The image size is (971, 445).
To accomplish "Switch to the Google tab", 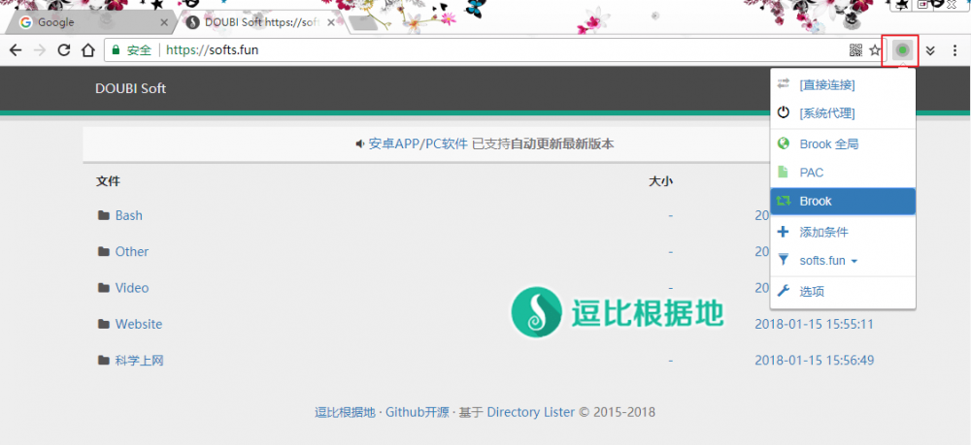I will click(x=87, y=21).
